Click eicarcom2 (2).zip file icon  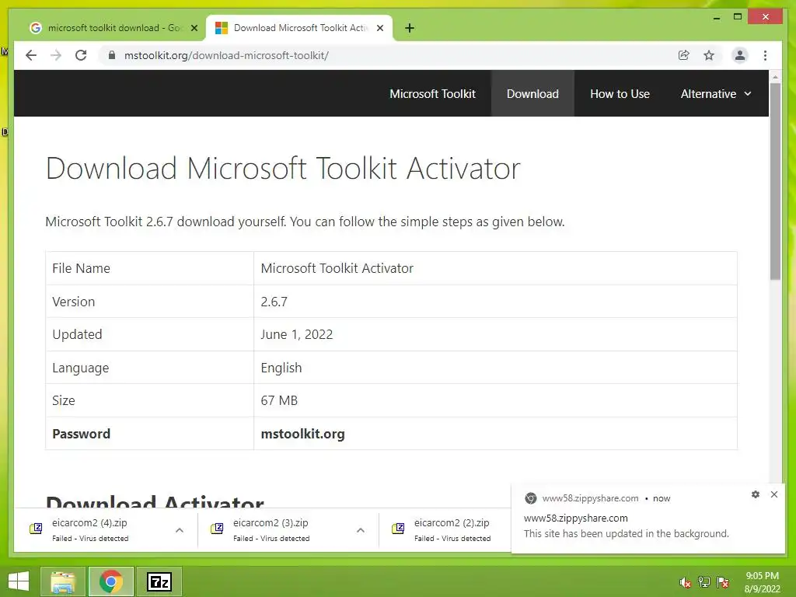pyautogui.click(x=398, y=529)
